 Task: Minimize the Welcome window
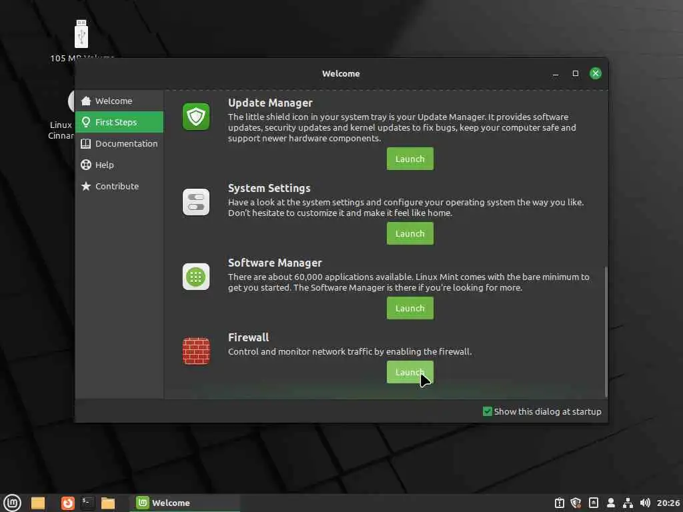[556, 73]
